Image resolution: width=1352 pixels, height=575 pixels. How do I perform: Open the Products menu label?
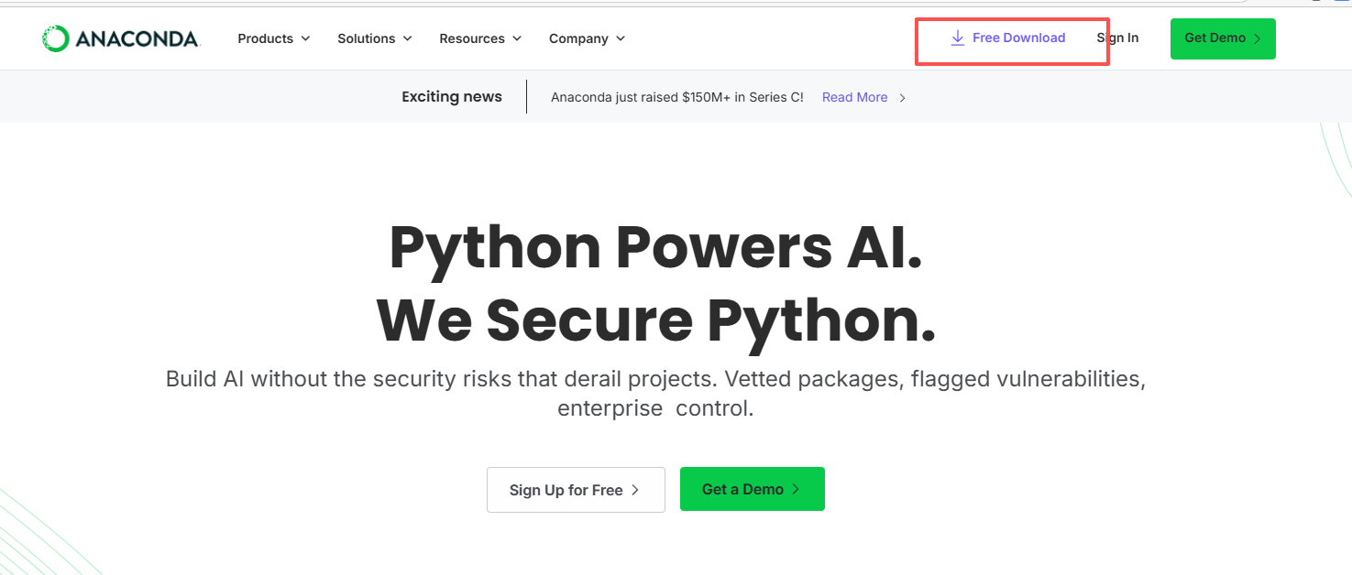pyautogui.click(x=265, y=38)
